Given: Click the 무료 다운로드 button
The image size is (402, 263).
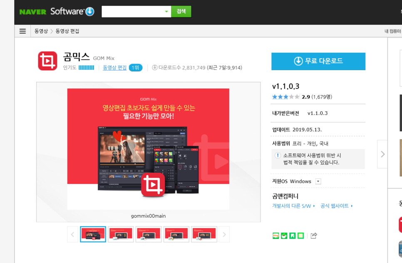Looking at the screenshot, I should [x=318, y=61].
